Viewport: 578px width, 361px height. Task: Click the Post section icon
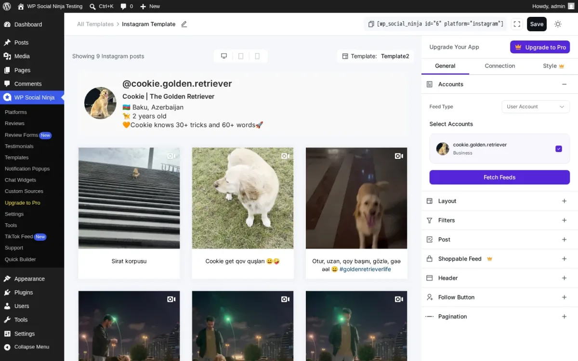430,239
